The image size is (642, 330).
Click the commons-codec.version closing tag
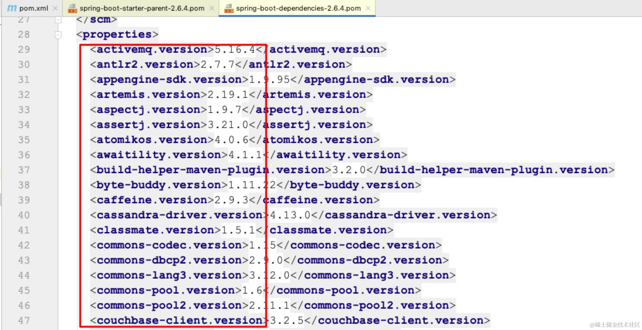(359, 245)
